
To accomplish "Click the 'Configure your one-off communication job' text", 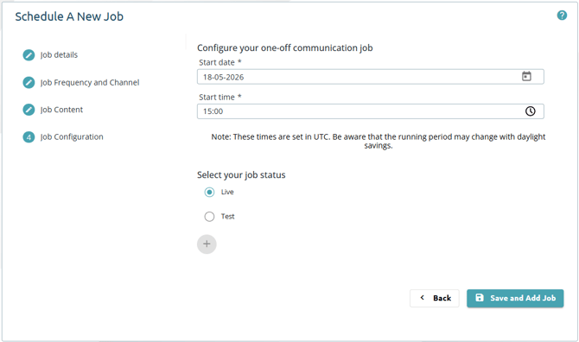I will (x=284, y=48).
